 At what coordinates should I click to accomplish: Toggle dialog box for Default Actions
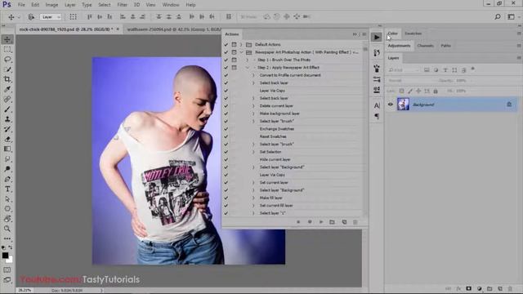pos(235,44)
